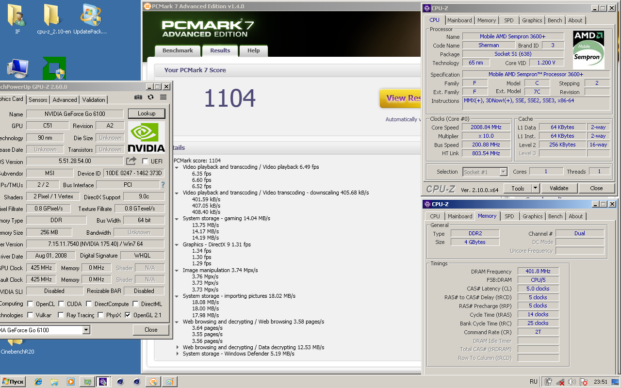Export BIOS using the share arrow icon
The height and width of the screenshot is (388, 621).
click(x=131, y=161)
